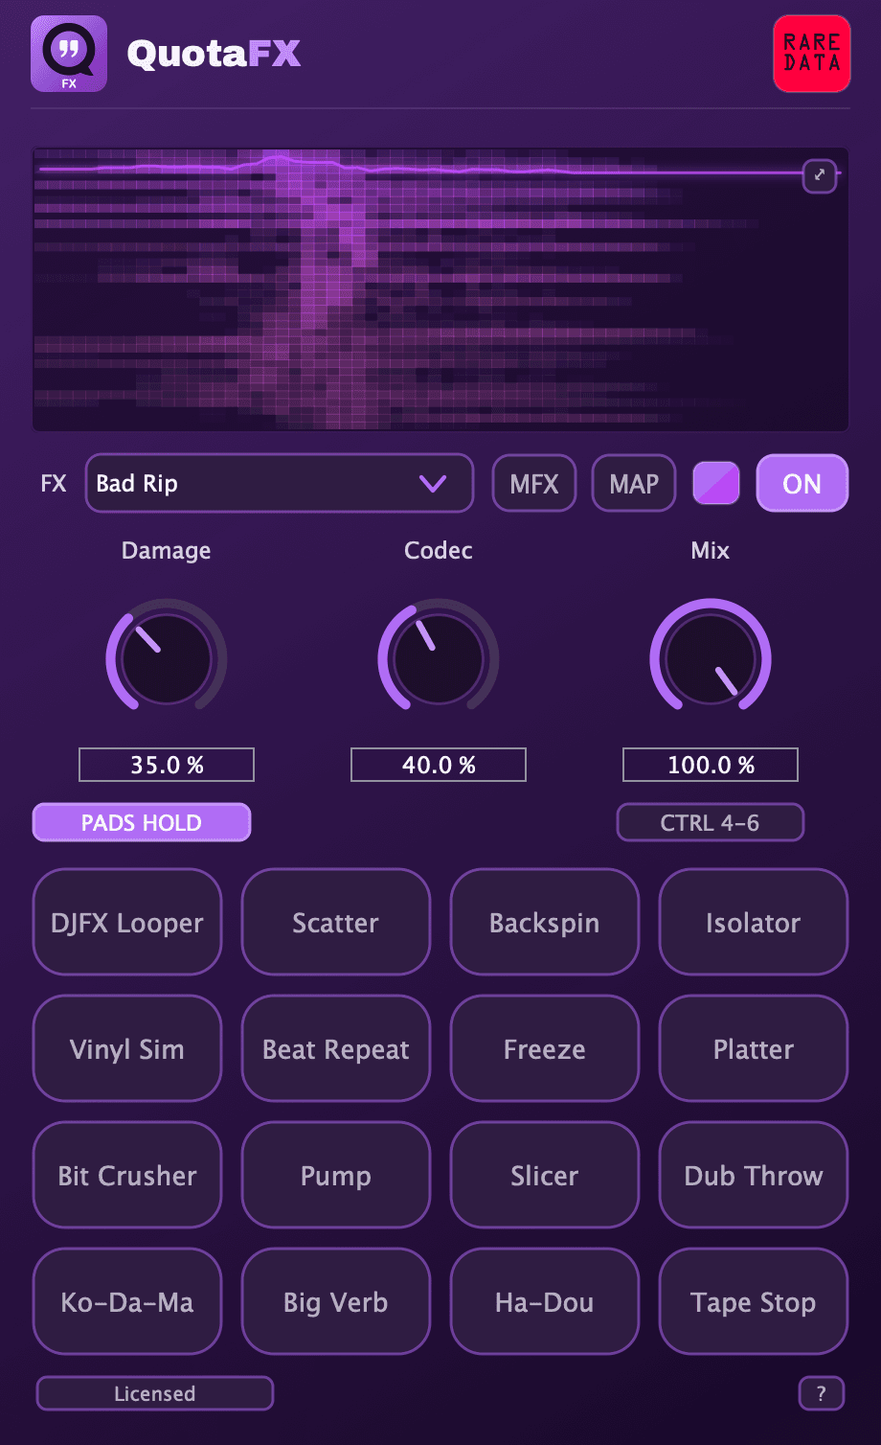Adjust the Codec knob
Viewport: 881px width, 1445px height.
pos(439,658)
